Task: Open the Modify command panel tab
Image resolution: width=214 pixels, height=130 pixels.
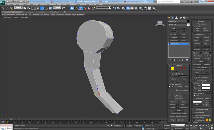Action: pyautogui.click(x=173, y=18)
